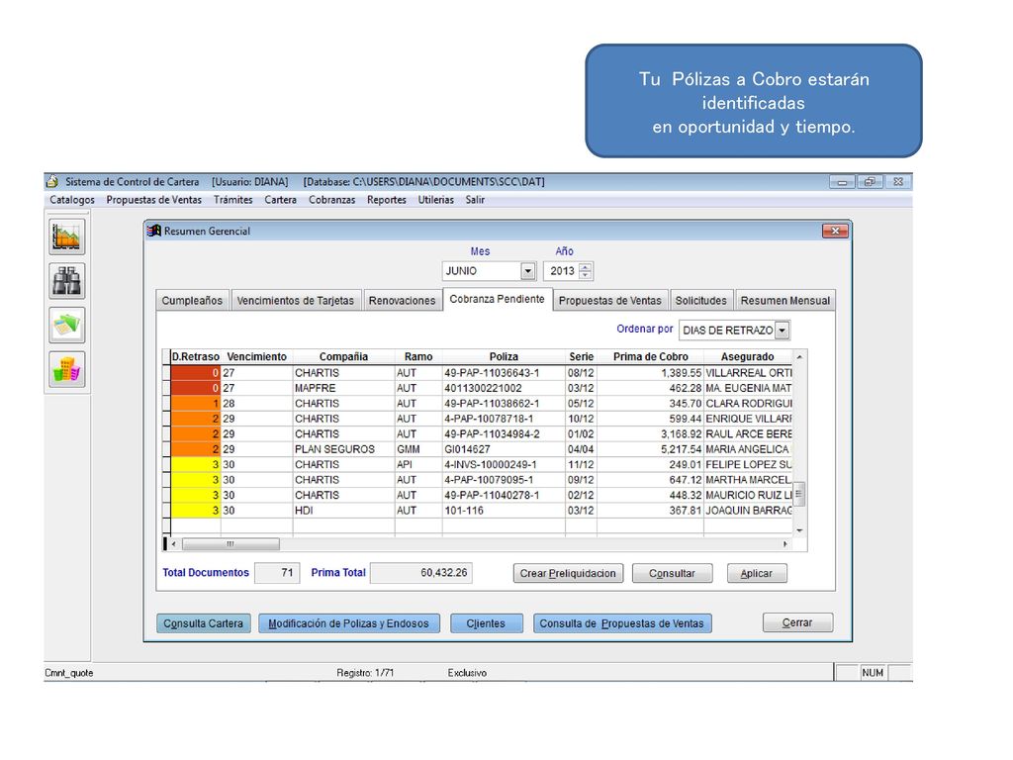Click the colorful buildings icon
Viewport: 1013px width, 760px height.
(67, 370)
